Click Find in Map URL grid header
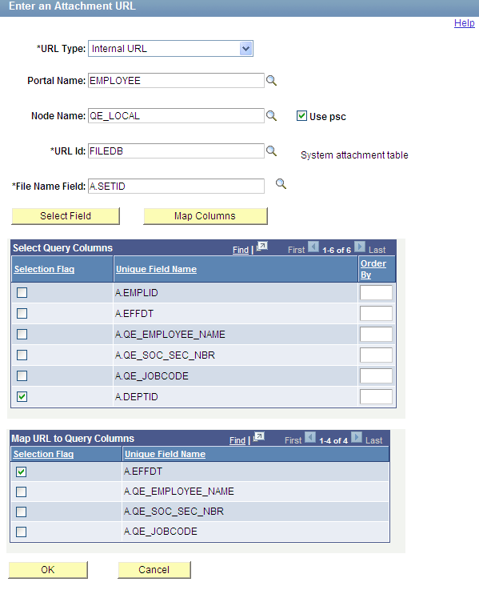The image size is (479, 590). point(238,440)
